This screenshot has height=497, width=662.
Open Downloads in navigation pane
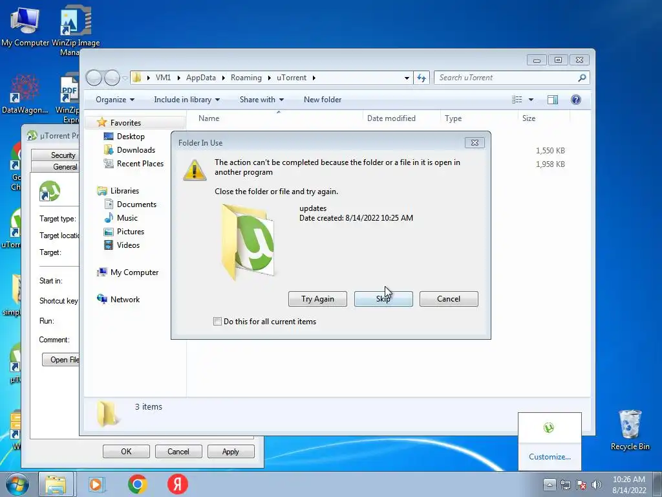click(x=136, y=150)
